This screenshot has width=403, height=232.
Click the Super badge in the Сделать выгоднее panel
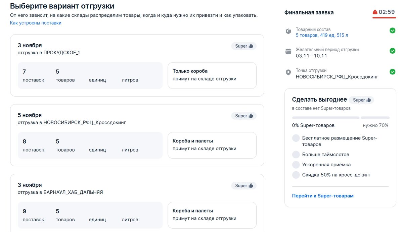361,100
